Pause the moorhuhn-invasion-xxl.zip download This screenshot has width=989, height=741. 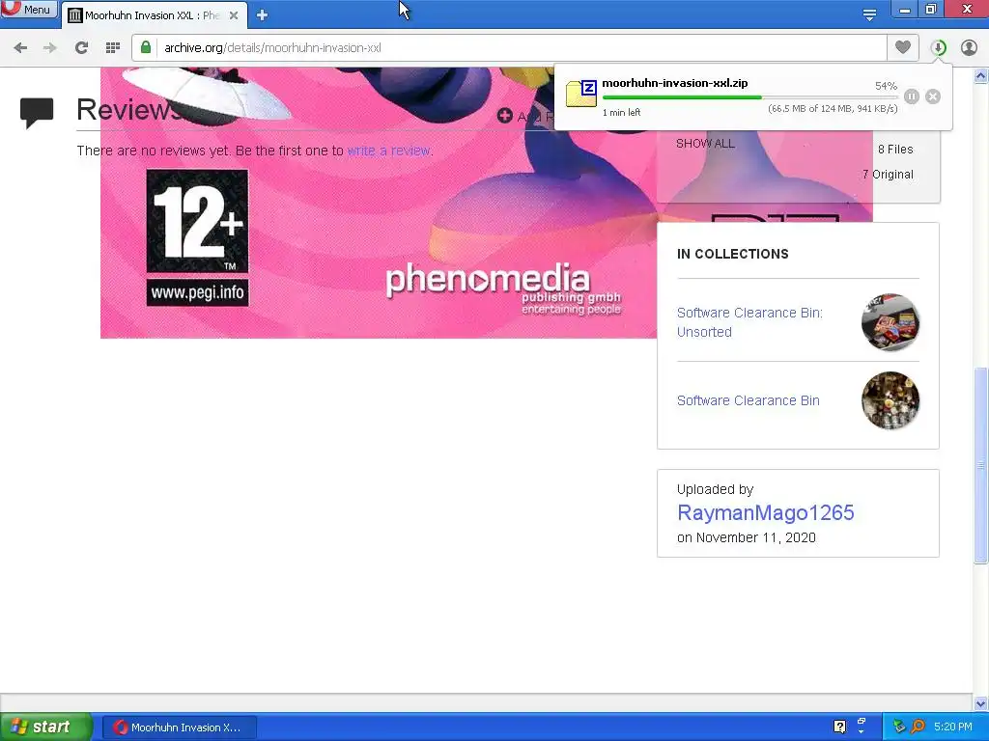coord(912,96)
